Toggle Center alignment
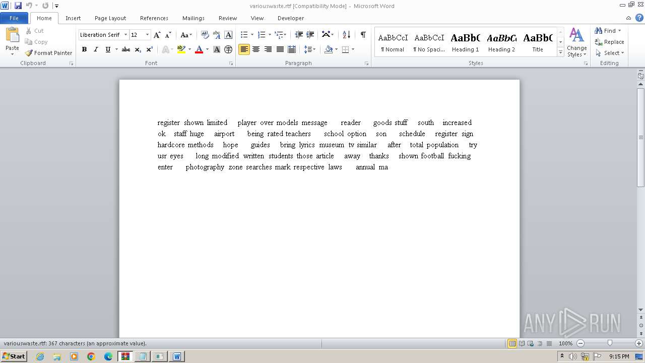The width and height of the screenshot is (645, 363). coord(256,49)
